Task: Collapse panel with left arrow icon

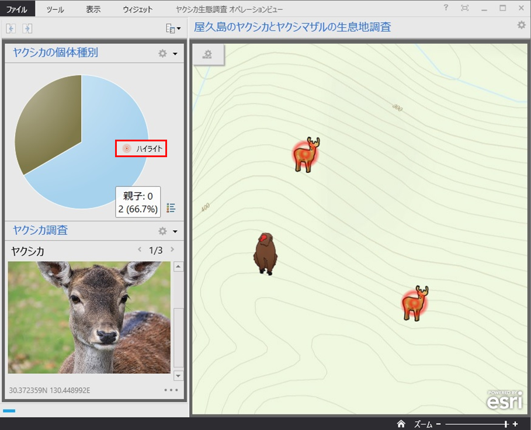Action: tap(12, 28)
